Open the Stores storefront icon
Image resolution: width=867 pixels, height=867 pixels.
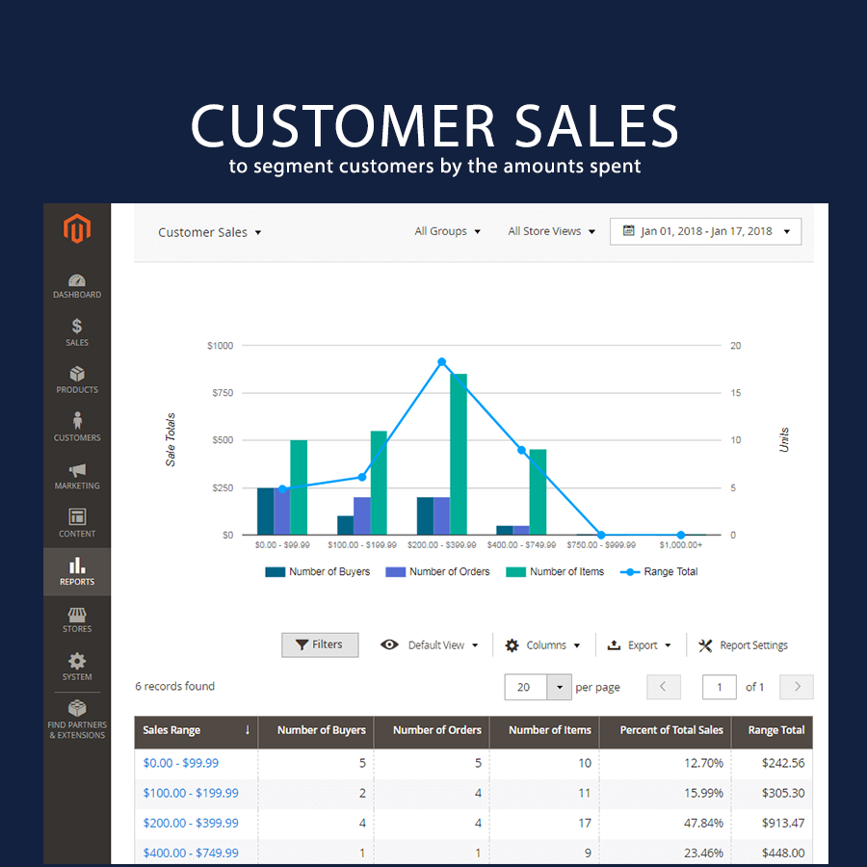77,614
